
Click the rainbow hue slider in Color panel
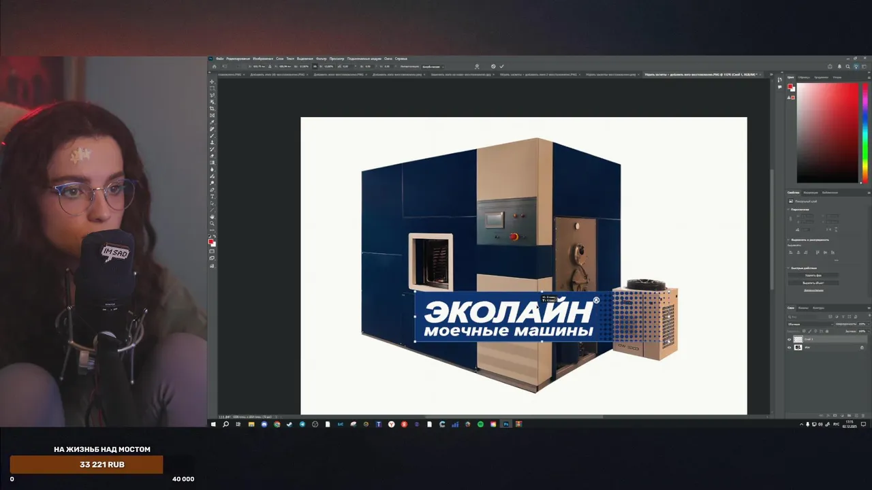point(865,133)
